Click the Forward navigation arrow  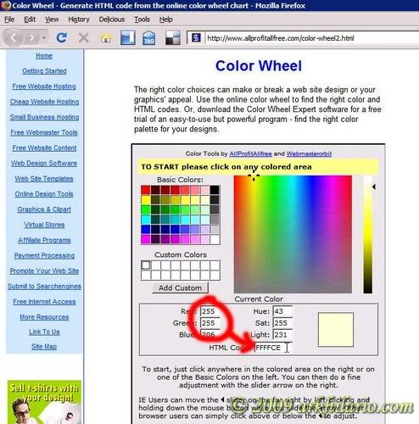click(x=32, y=37)
